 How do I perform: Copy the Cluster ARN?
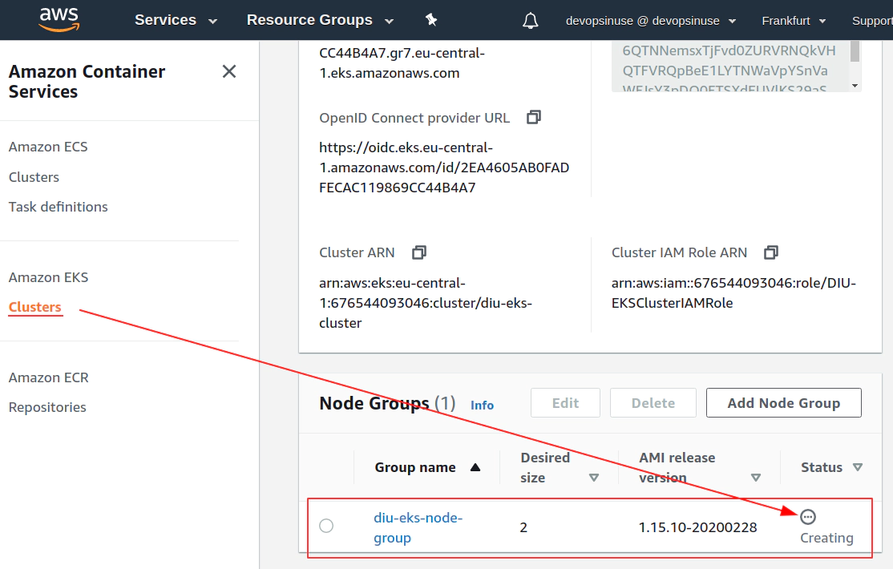(x=419, y=252)
